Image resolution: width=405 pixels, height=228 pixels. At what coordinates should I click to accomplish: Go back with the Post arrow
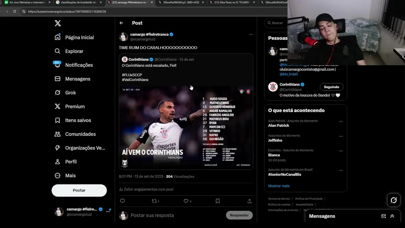[121, 23]
